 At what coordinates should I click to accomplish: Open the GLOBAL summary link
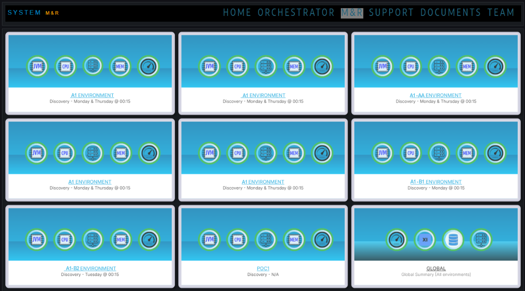point(436,268)
